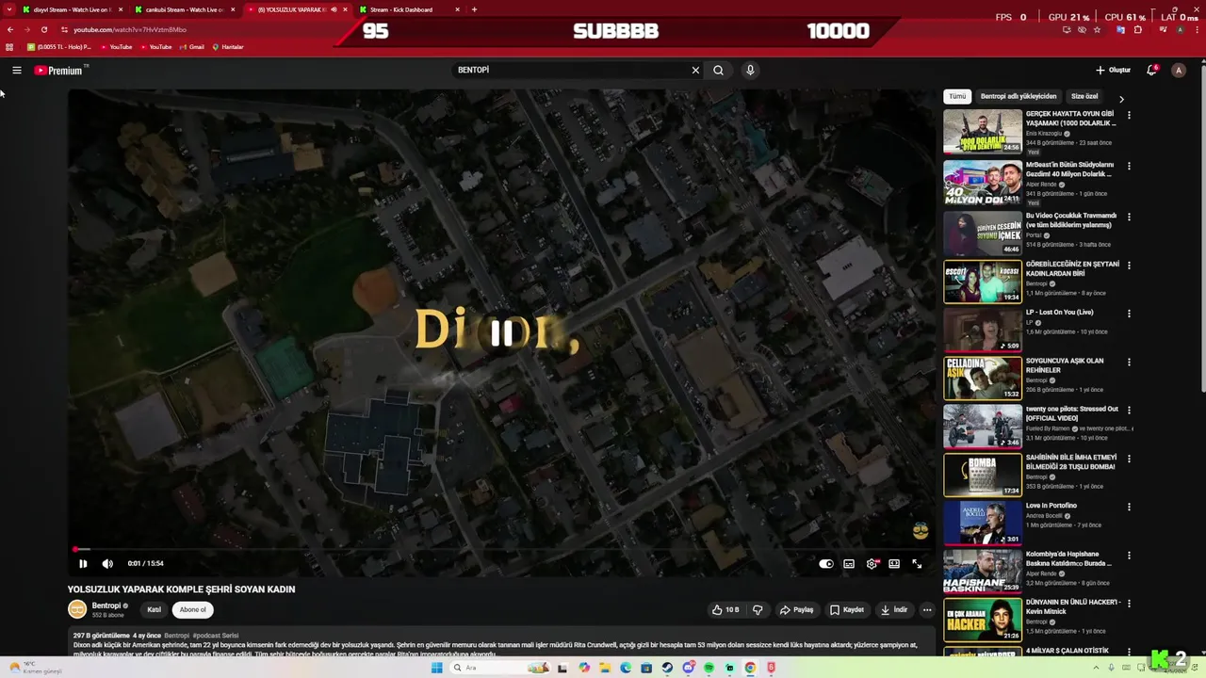Image resolution: width=1206 pixels, height=678 pixels.
Task: Run the search with magnifier button
Action: [718, 70]
